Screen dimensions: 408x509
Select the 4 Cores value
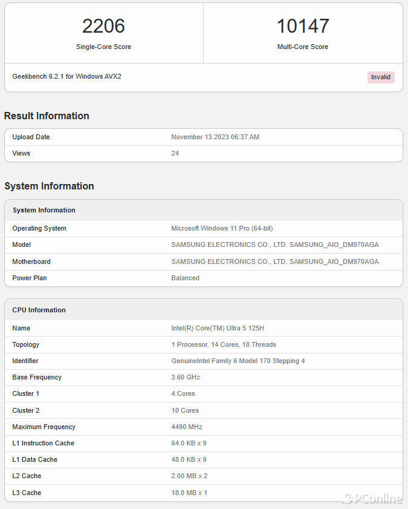click(x=183, y=393)
